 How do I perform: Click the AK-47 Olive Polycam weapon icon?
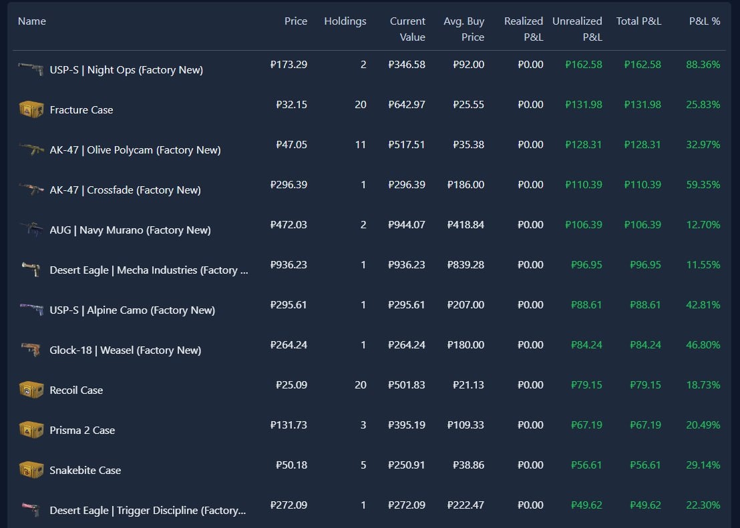tap(31, 150)
